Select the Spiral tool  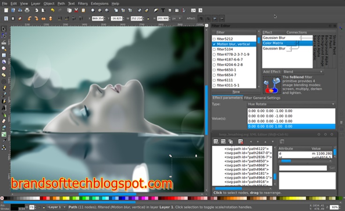[4, 82]
